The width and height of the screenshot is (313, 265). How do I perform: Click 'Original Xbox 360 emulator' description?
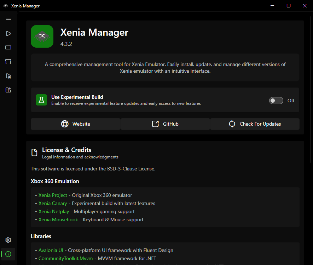coord(102,195)
